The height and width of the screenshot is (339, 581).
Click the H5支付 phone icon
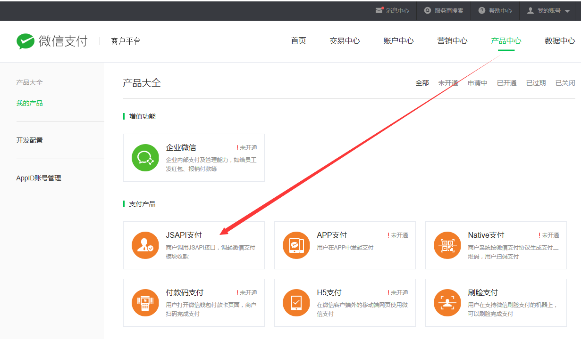click(296, 303)
